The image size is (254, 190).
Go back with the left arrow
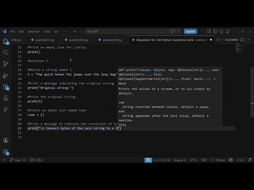tap(75, 31)
